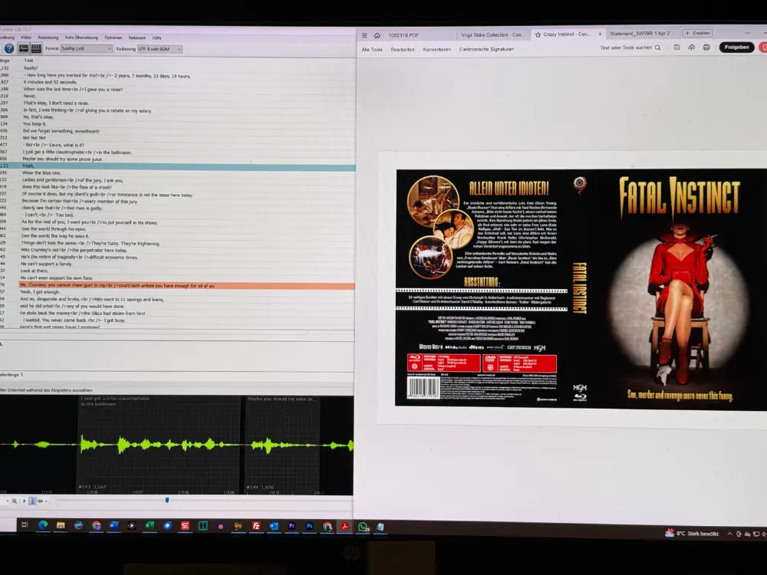Open FileZilla from the taskbar
767x575 pixels.
coord(256,526)
